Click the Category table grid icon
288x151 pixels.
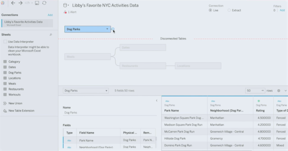tap(5, 62)
